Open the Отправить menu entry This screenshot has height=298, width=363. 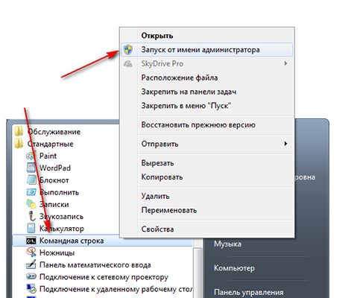207,144
